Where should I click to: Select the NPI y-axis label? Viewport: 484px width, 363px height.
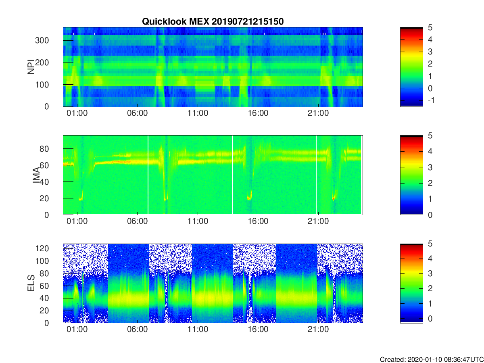[31, 67]
